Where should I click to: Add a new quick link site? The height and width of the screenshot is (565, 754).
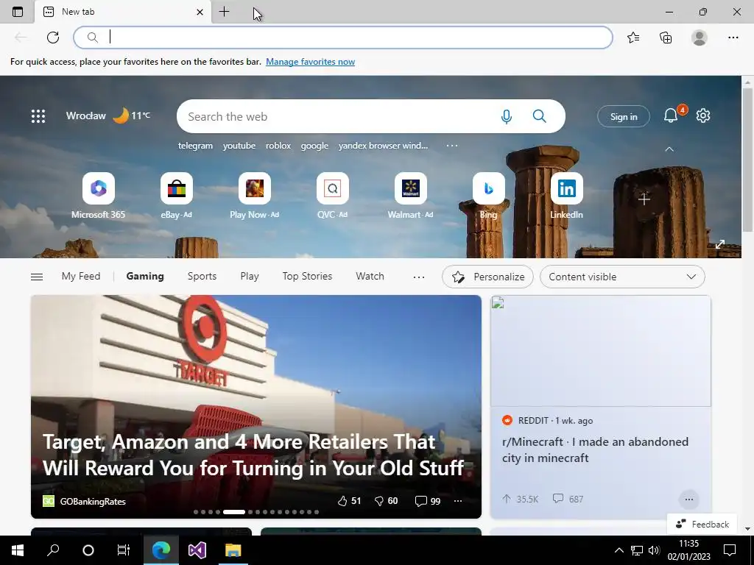pos(644,199)
